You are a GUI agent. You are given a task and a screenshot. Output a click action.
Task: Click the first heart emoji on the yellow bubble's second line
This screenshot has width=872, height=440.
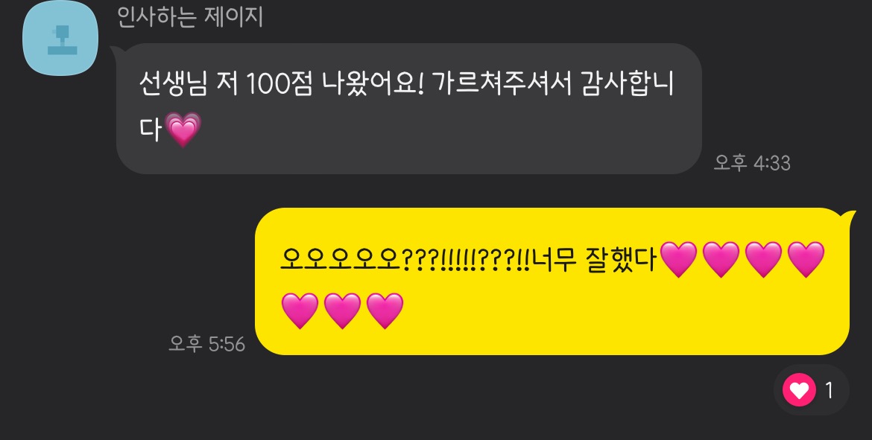[300, 311]
